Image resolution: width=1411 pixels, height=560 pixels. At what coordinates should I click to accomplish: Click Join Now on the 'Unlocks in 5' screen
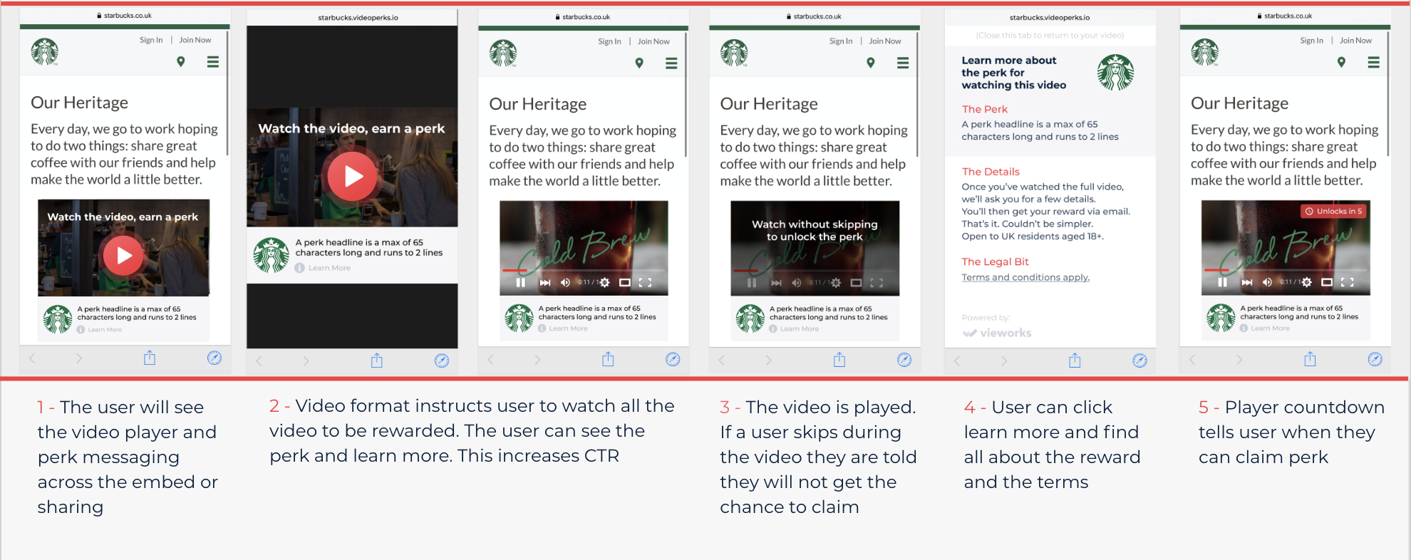[1355, 41]
